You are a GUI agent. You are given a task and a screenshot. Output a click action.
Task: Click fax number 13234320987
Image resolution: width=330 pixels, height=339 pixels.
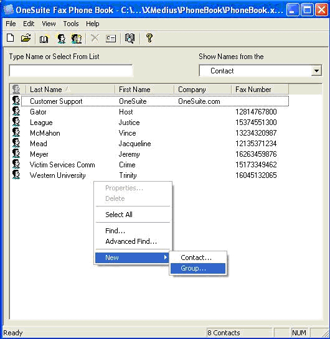tap(256, 133)
